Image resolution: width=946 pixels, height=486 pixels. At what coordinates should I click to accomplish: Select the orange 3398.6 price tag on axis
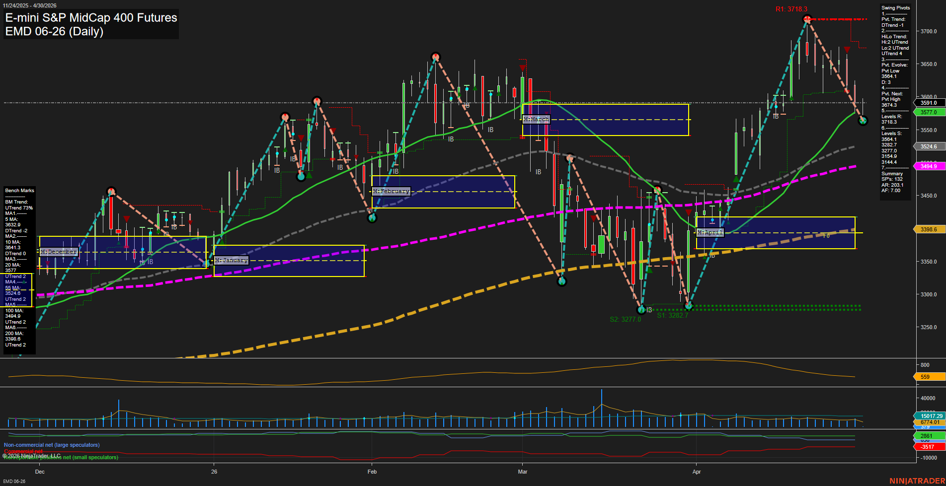(x=928, y=229)
